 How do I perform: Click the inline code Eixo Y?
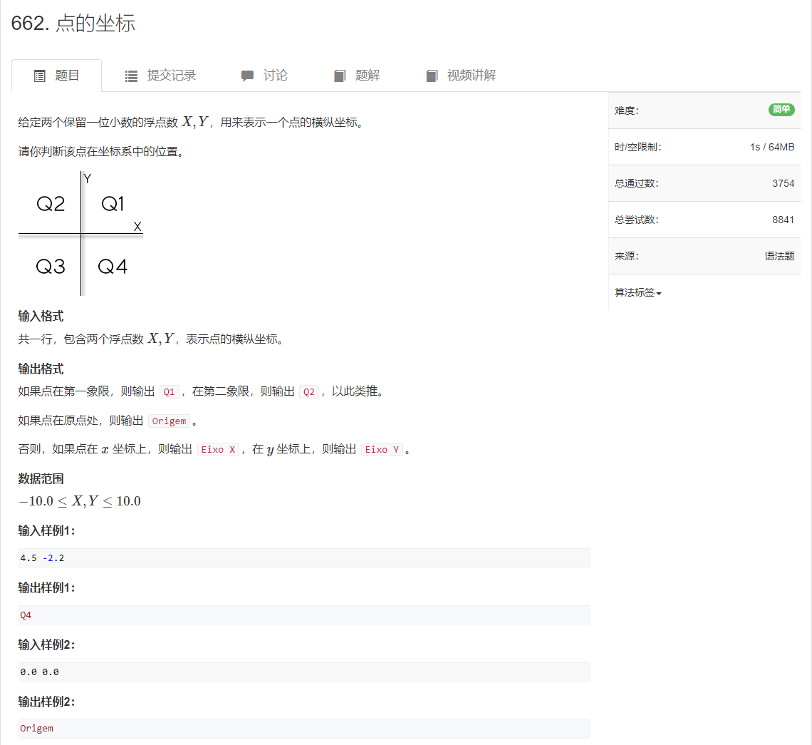(382, 449)
